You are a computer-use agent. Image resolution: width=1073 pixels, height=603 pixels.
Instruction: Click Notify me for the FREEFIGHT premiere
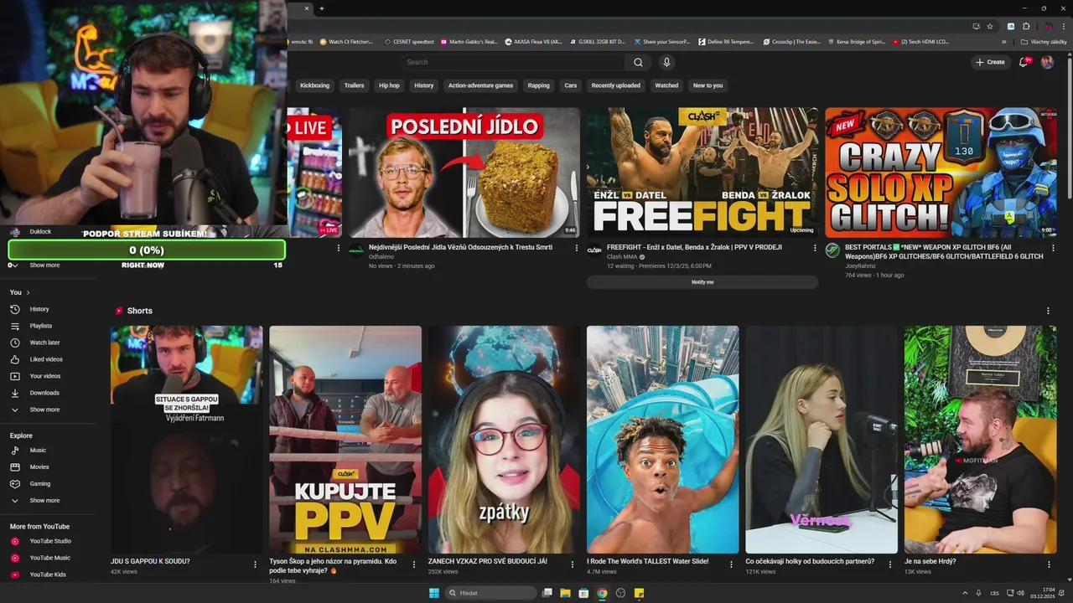click(x=702, y=282)
